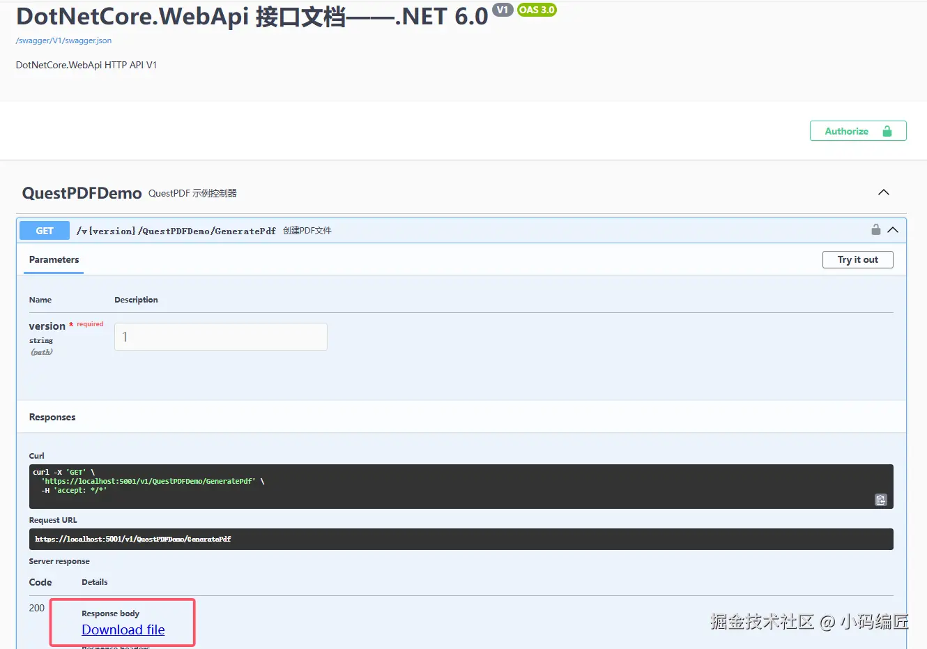
Task: Collapse the QuestPDFDemo section chevron
Action: [x=884, y=192]
